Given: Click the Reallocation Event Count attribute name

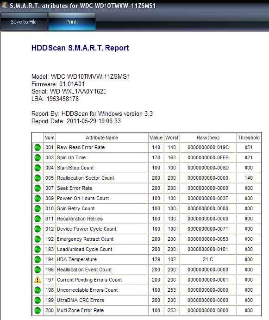Looking at the screenshot, I should point(84,270).
